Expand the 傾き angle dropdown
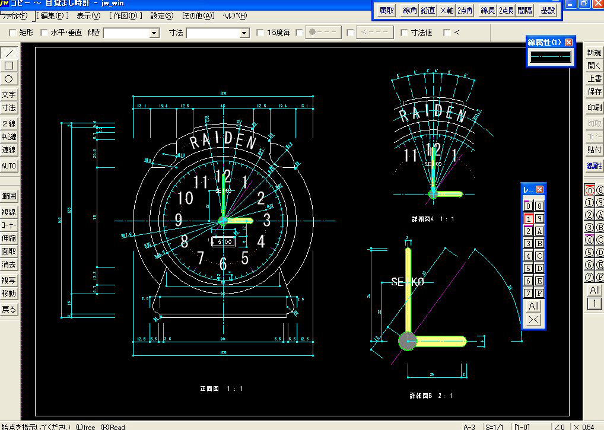The image size is (604, 430). pos(154,33)
